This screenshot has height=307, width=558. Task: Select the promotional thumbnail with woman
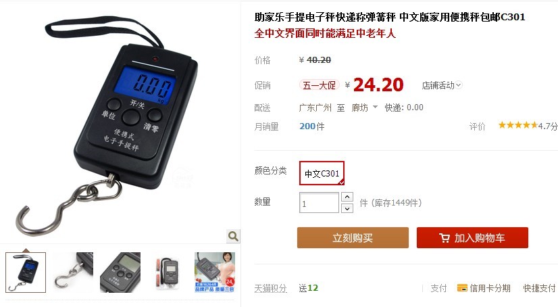(215, 273)
